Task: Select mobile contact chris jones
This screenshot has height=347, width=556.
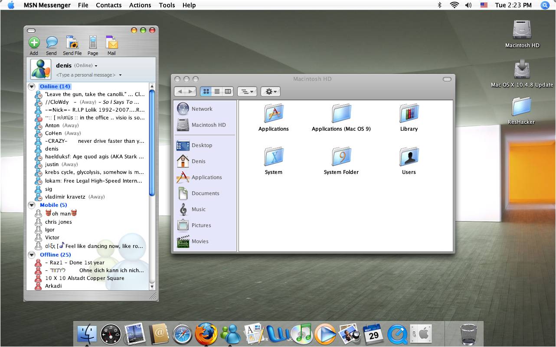Action: click(59, 222)
